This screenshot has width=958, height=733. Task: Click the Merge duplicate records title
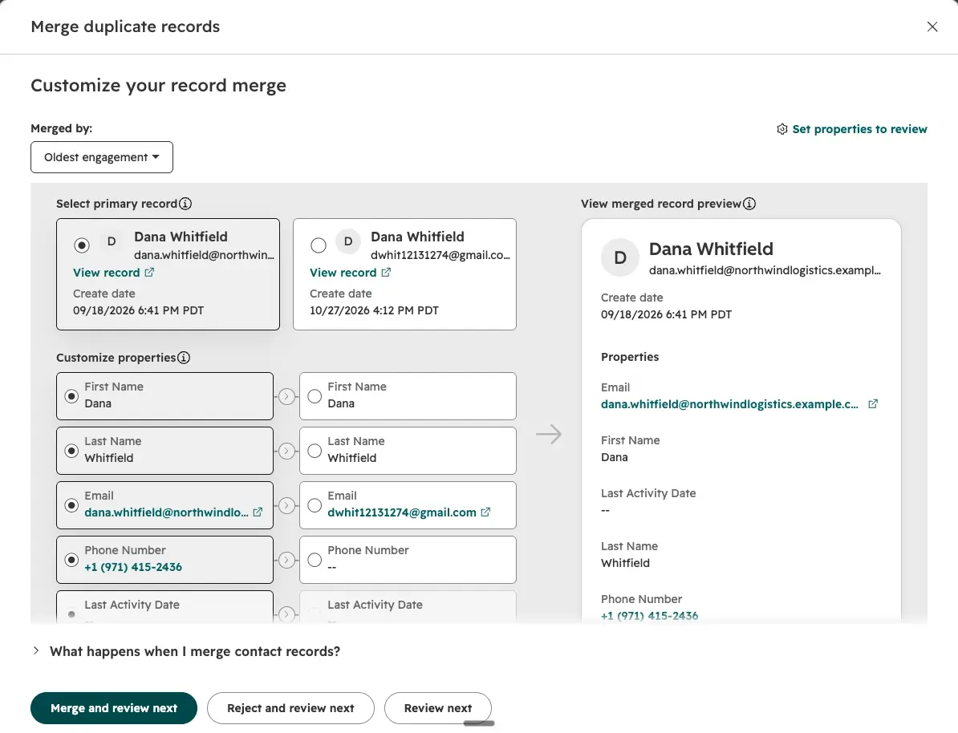[x=125, y=26]
